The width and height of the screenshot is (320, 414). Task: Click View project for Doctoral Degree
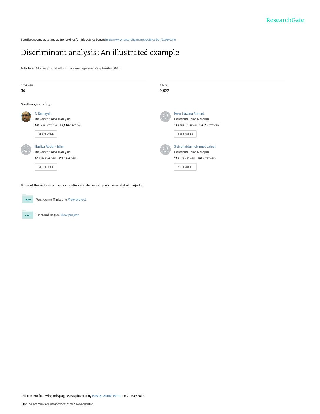pos(69,215)
